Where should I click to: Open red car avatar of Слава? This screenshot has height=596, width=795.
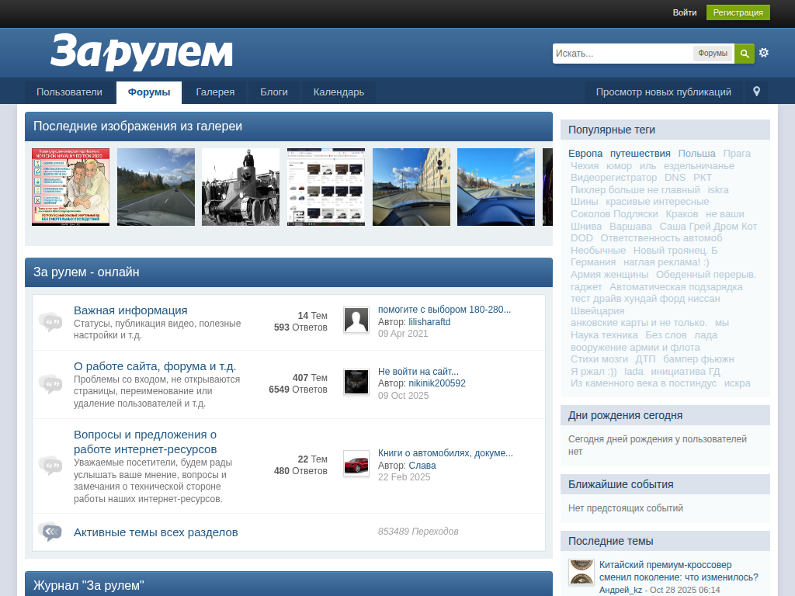click(356, 463)
